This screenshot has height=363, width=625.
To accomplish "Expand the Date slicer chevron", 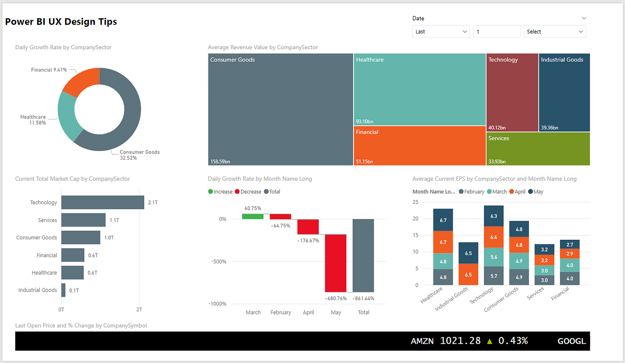I will click(584, 18).
